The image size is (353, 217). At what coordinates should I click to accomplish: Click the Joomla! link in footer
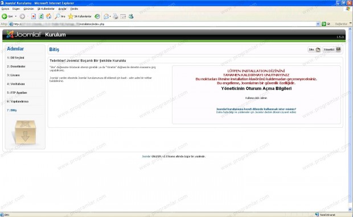[146, 156]
